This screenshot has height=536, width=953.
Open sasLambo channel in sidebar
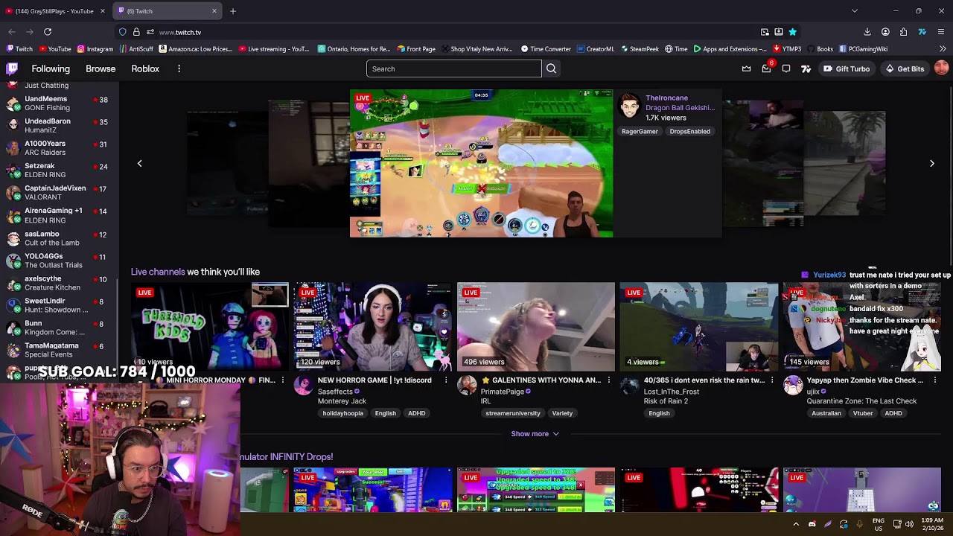(x=60, y=238)
